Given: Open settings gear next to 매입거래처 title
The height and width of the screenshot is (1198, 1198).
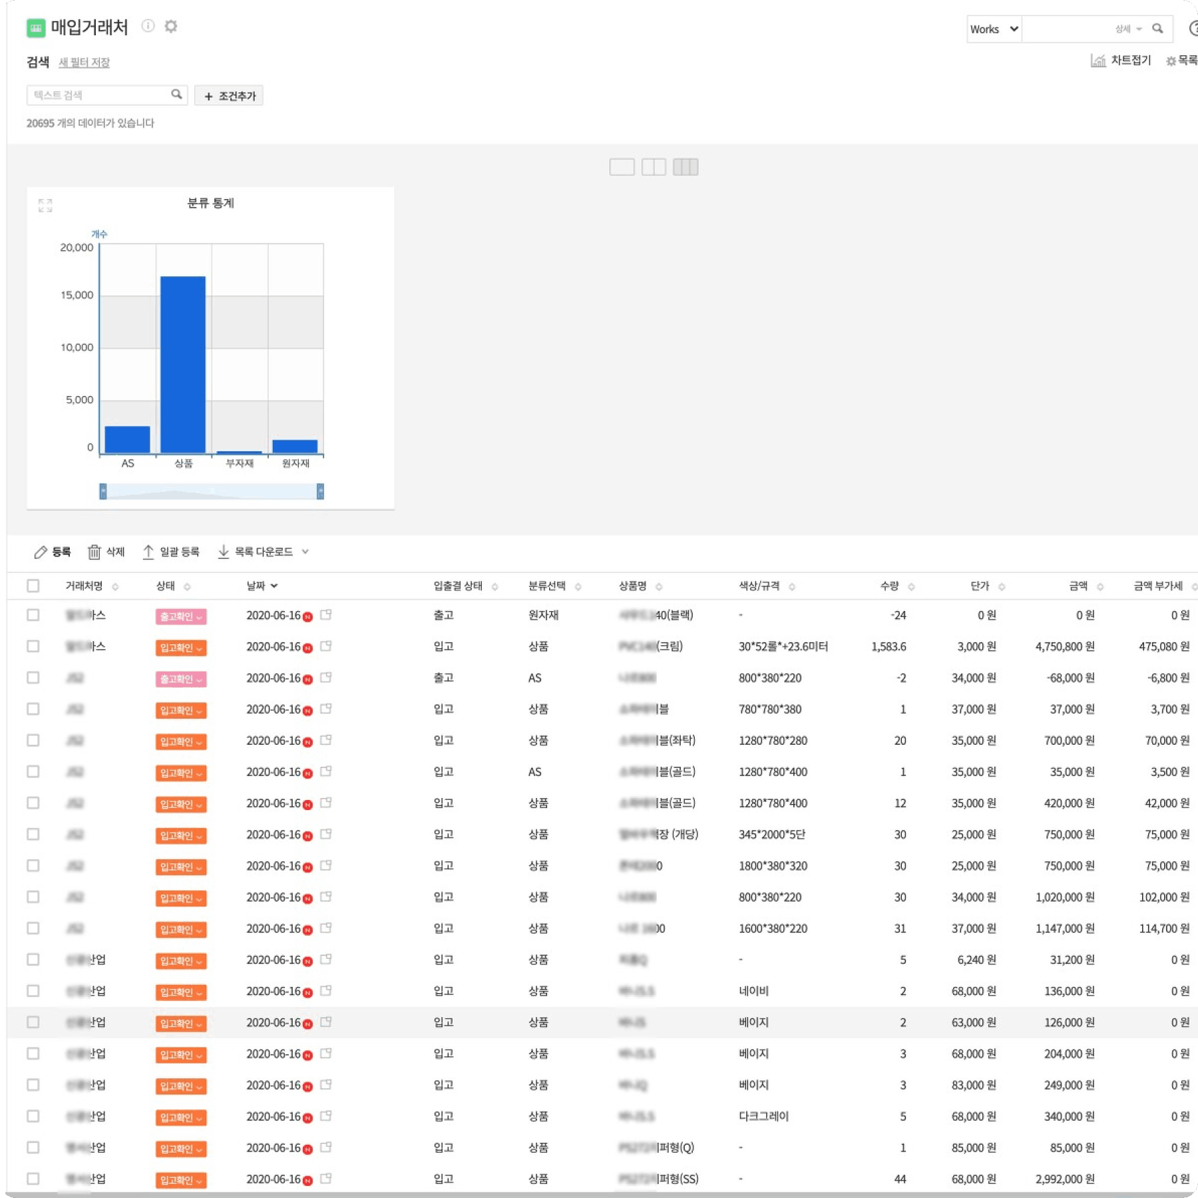Looking at the screenshot, I should coord(171,27).
